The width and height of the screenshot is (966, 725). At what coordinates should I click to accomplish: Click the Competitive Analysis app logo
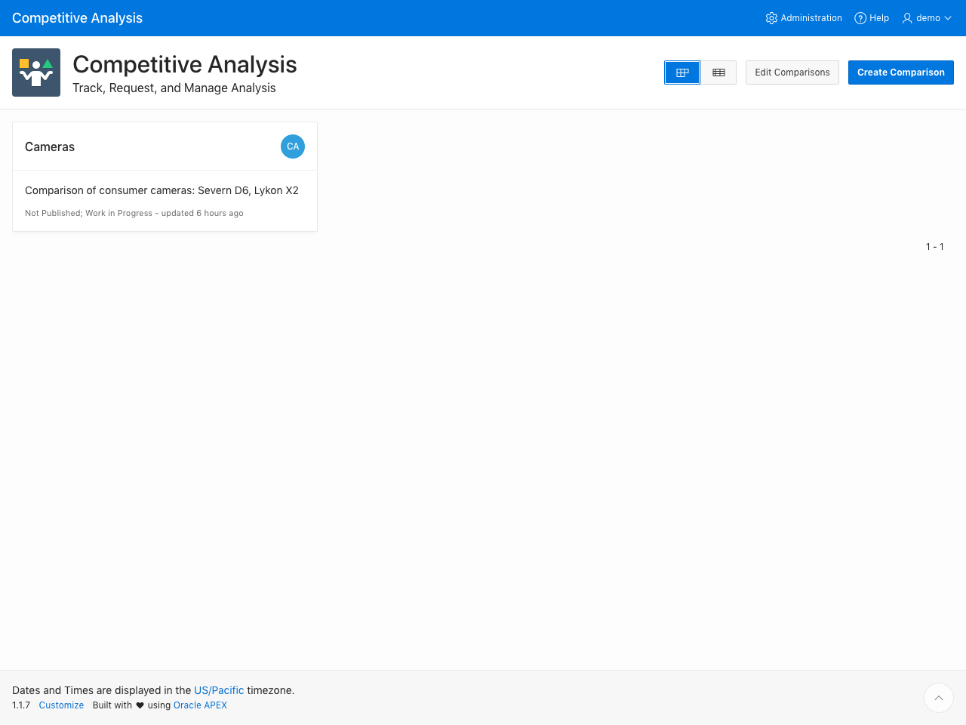point(36,72)
